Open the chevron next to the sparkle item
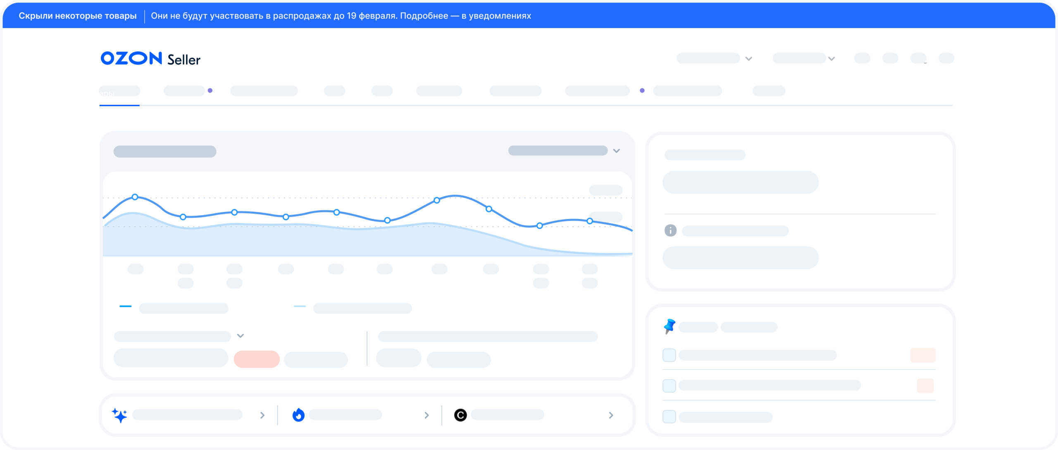 coord(262,415)
